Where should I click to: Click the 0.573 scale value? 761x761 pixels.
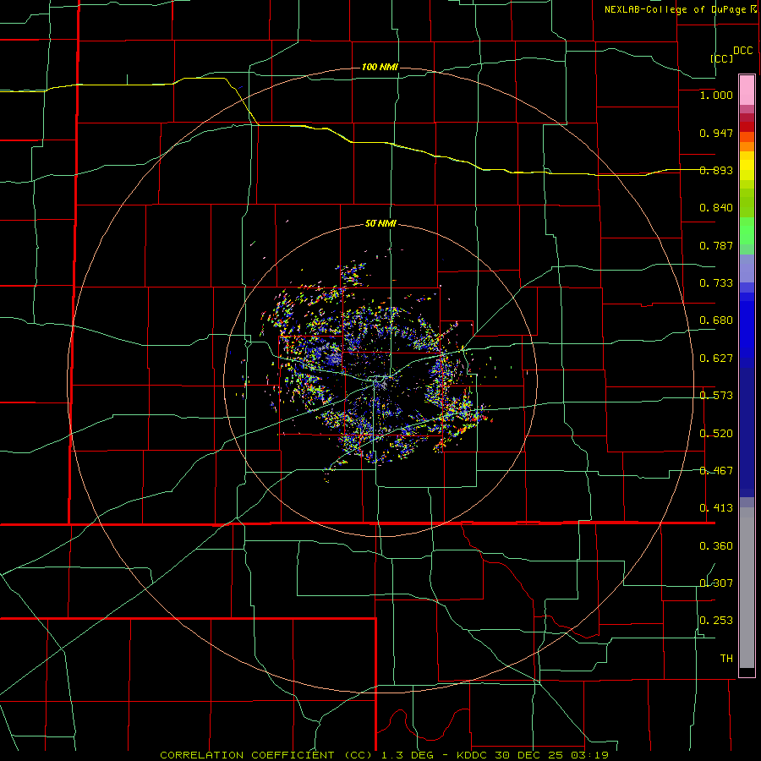716,396
